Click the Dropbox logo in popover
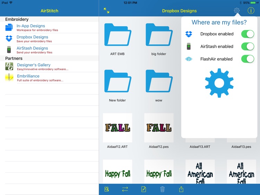Image resolution: width=260 pixels, height=195 pixels. pos(189,34)
